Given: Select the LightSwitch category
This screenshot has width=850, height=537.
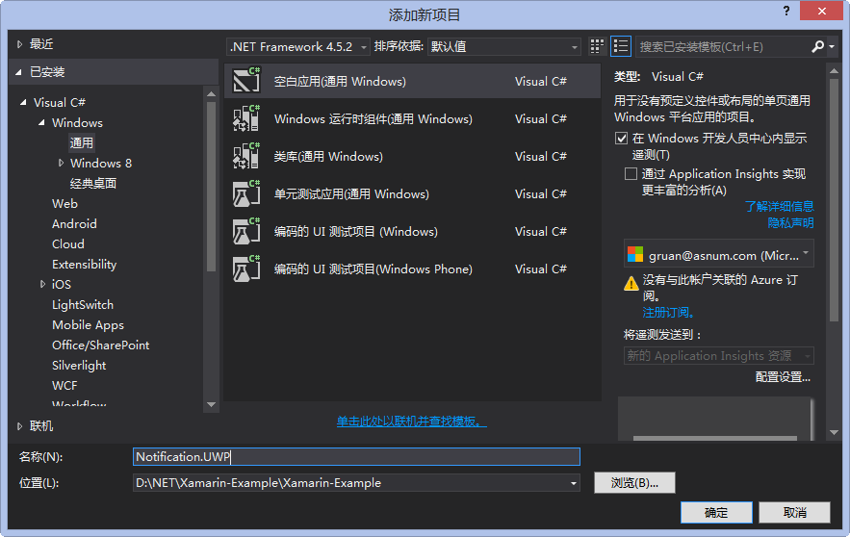Looking at the screenshot, I should pyautogui.click(x=83, y=304).
